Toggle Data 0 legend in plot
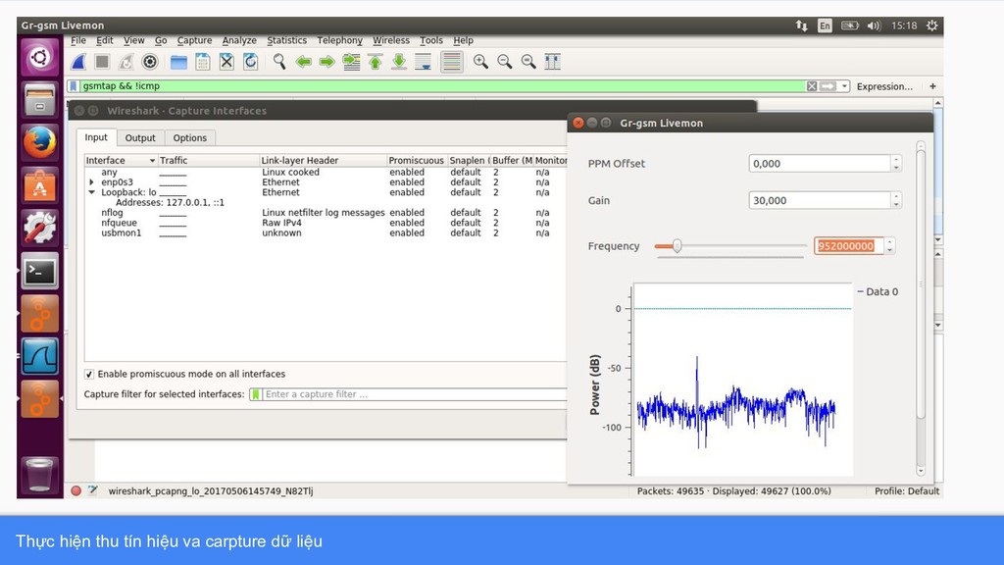Image resolution: width=1004 pixels, height=565 pixels. point(878,291)
